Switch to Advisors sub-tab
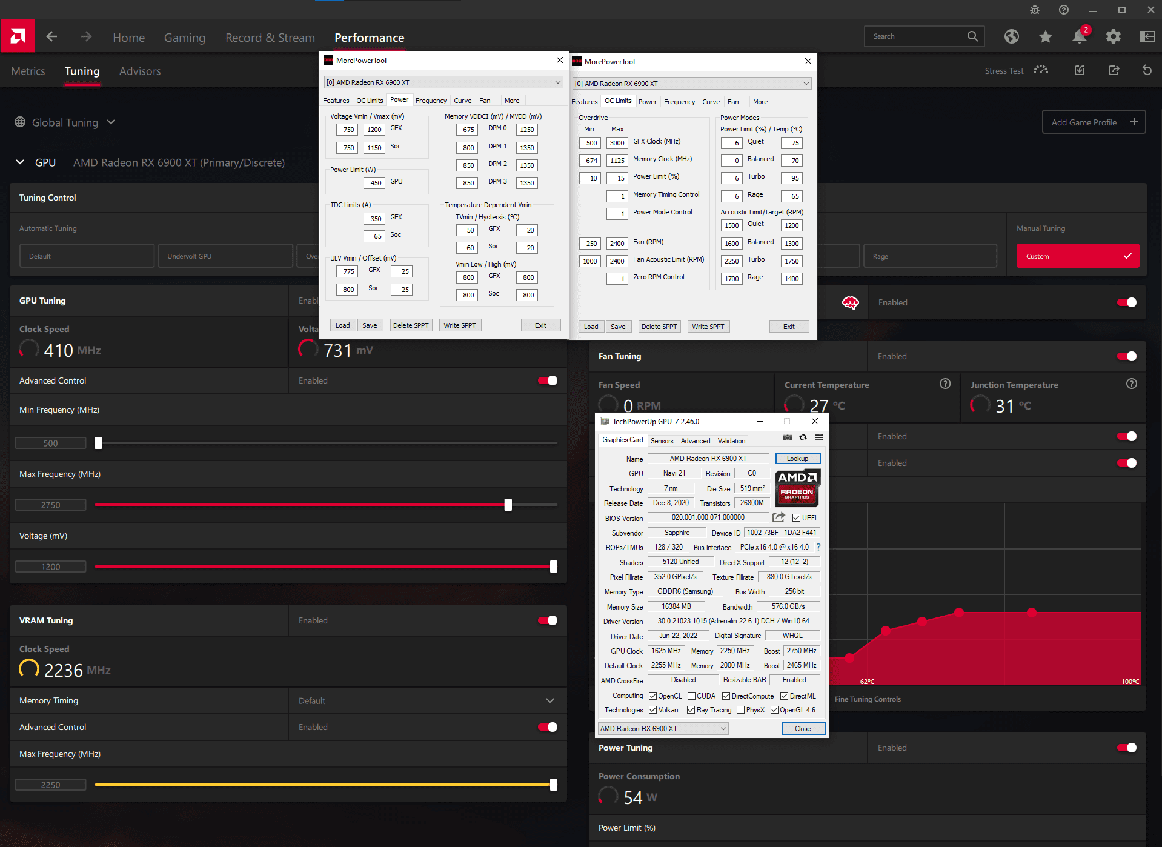 [x=140, y=71]
